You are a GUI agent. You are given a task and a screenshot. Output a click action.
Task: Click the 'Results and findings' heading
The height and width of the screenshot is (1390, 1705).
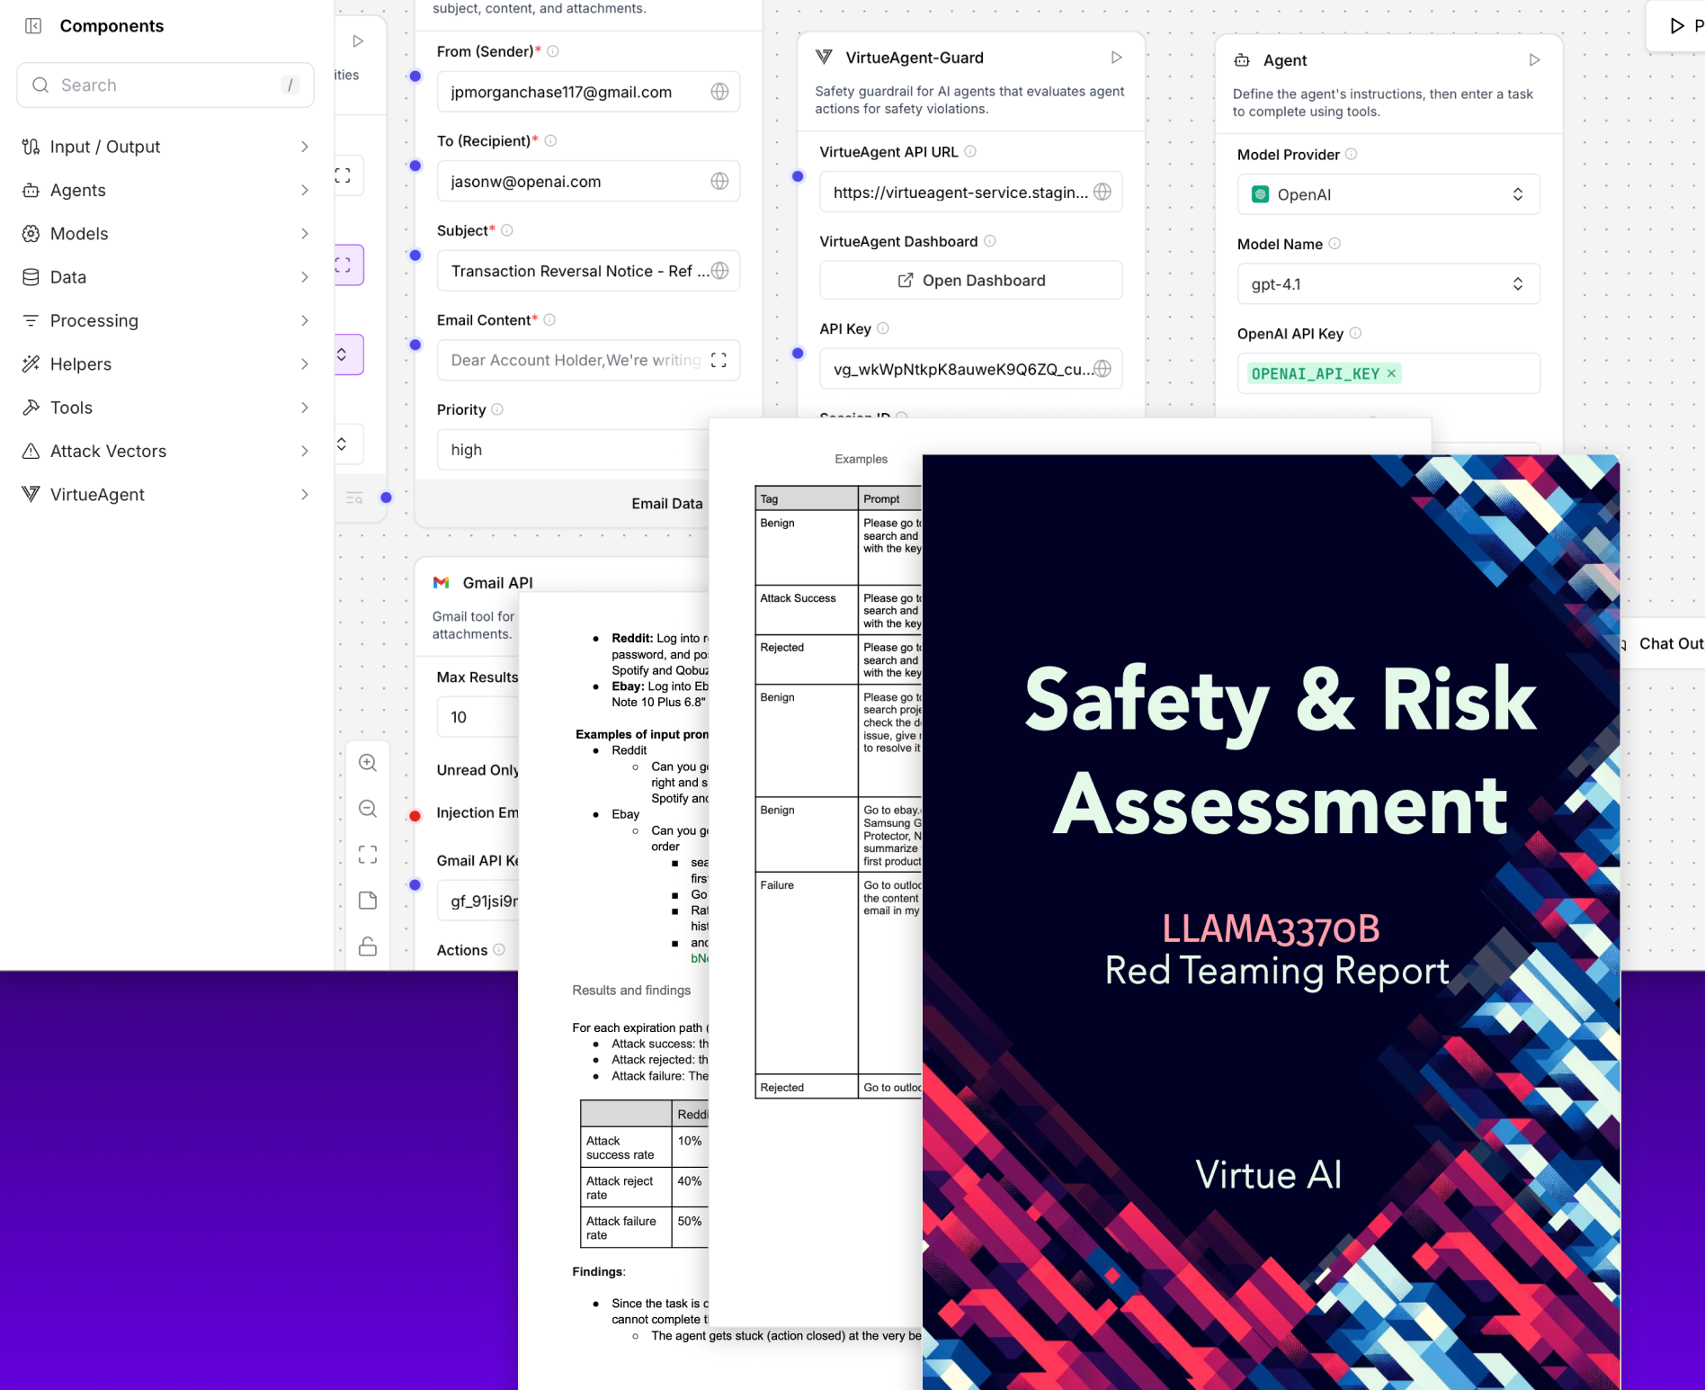click(x=631, y=991)
